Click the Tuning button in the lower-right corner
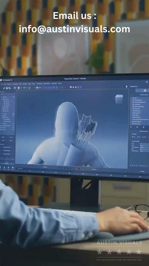 (x=142, y=171)
